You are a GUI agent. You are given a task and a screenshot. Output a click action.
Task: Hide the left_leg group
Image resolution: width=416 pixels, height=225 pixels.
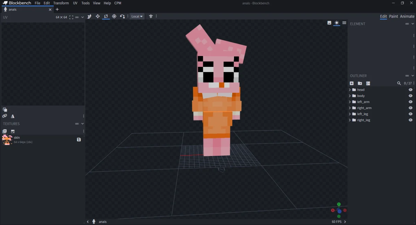410,114
